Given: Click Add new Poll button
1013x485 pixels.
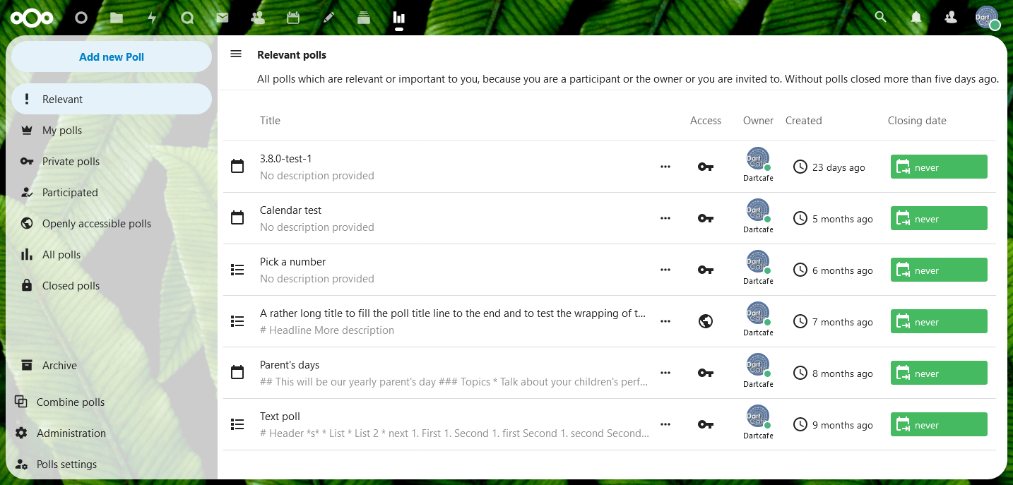Looking at the screenshot, I should coord(112,56).
